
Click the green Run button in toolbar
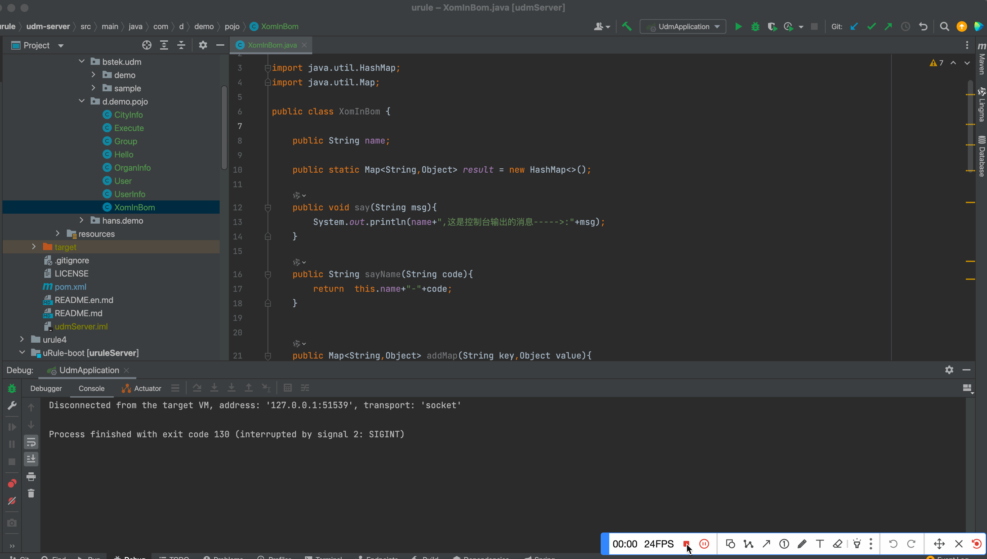pos(738,26)
